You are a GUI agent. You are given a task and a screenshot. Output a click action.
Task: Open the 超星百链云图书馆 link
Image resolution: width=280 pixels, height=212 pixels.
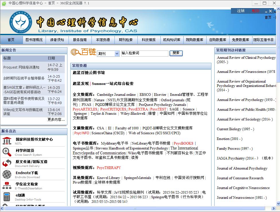pos(89,73)
